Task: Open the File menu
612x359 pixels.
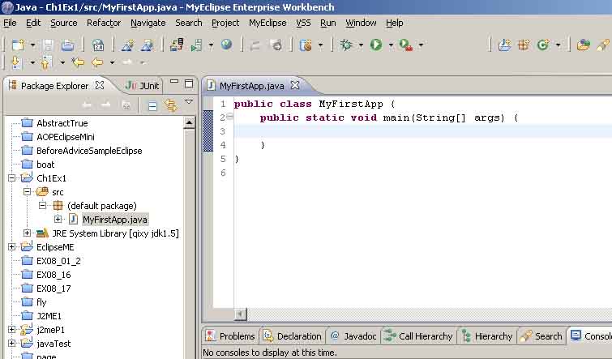Action: pos(10,23)
